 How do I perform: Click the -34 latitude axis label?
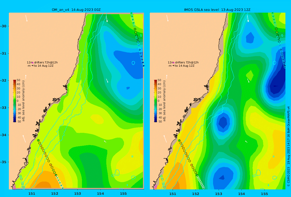[x=3, y=135]
